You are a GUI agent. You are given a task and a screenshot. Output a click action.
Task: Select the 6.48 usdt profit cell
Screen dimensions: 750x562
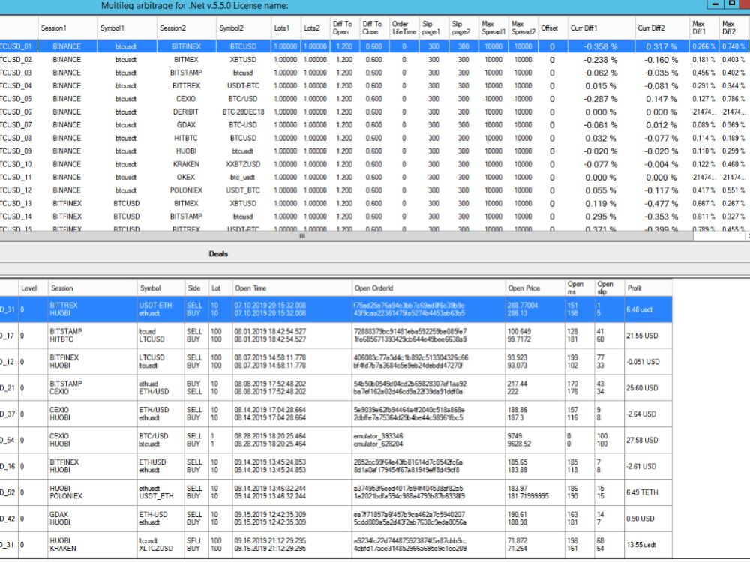pyautogui.click(x=648, y=309)
